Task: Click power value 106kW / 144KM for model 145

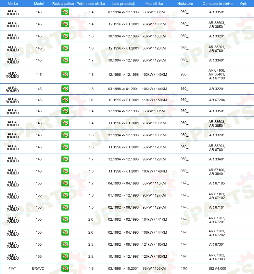Action: pyautogui.click(x=154, y=89)
